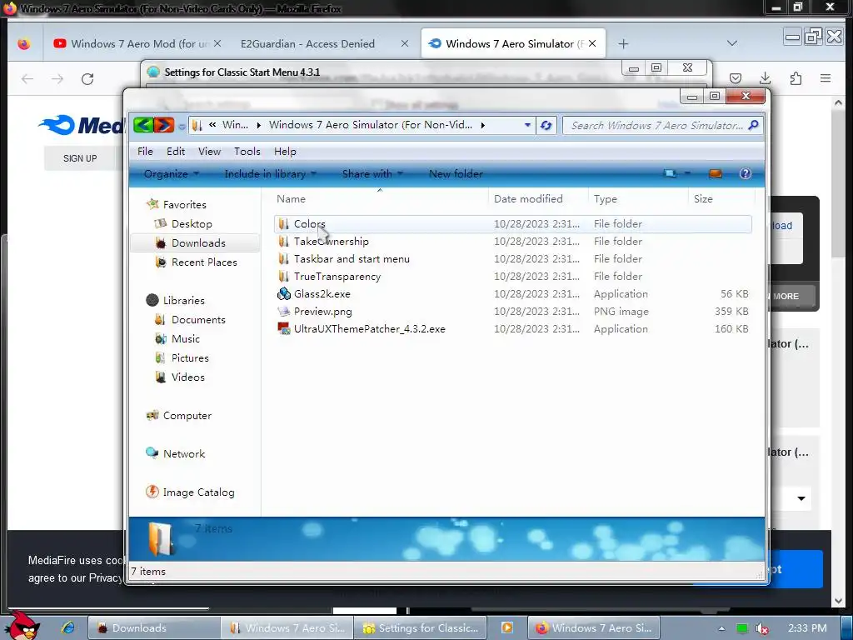Select the TakeOwnership folder row

pos(513,241)
